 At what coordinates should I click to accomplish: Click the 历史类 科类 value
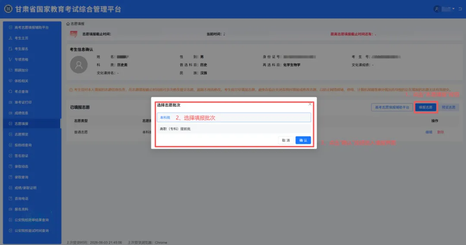tap(122, 65)
